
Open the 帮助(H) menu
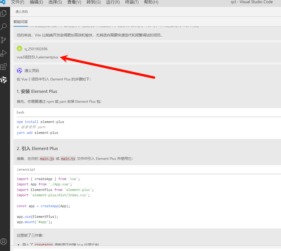click(151, 2)
